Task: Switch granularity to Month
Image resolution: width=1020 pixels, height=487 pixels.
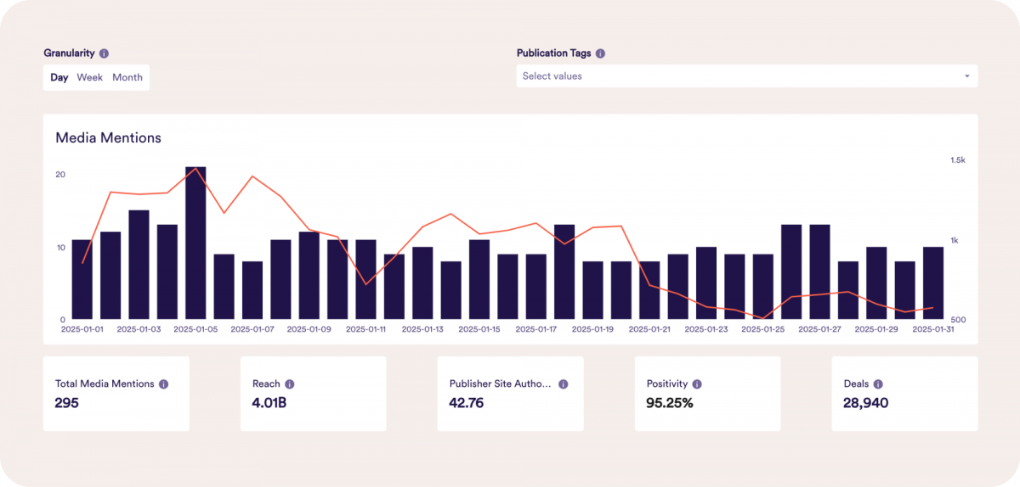Action: point(127,77)
